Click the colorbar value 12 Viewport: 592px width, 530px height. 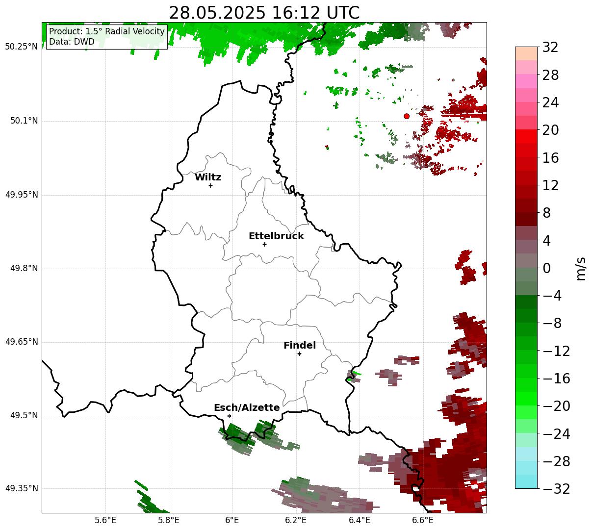point(551,185)
